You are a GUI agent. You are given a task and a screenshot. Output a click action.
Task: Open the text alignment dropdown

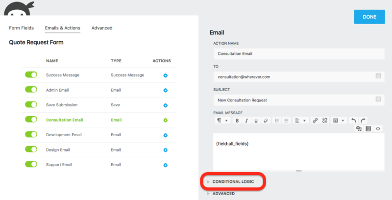300,121
